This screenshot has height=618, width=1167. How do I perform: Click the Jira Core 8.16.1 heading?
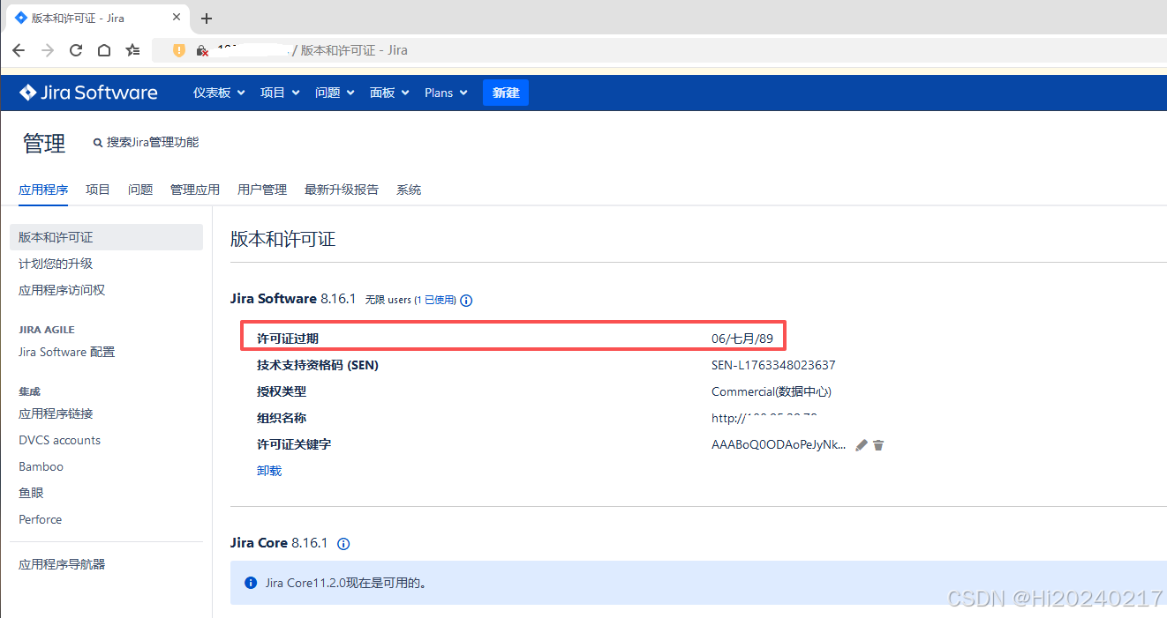tap(279, 543)
